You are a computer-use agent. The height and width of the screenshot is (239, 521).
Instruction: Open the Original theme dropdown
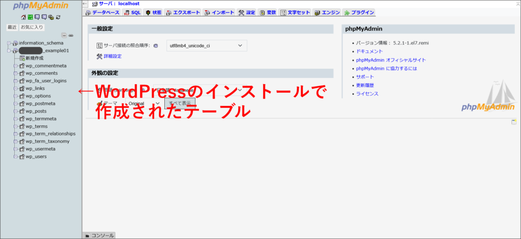pyautogui.click(x=144, y=103)
